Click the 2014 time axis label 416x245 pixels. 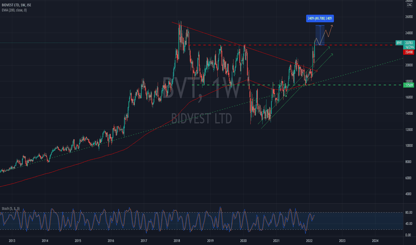click(x=45, y=241)
